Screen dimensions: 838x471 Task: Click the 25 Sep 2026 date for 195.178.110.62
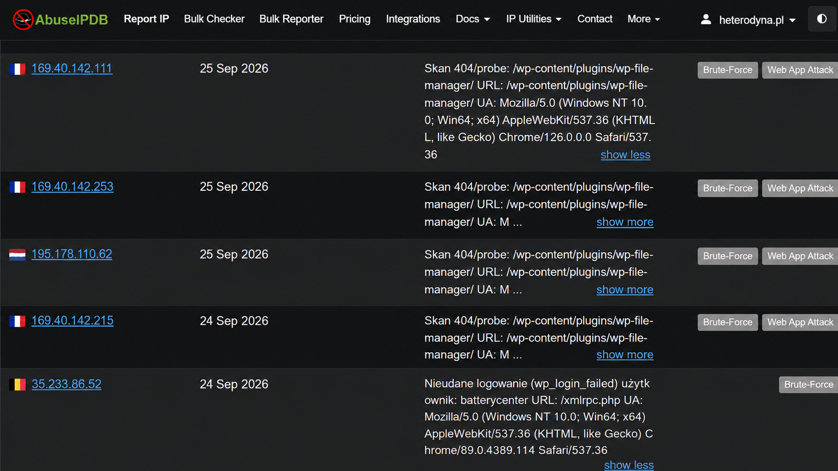234,255
